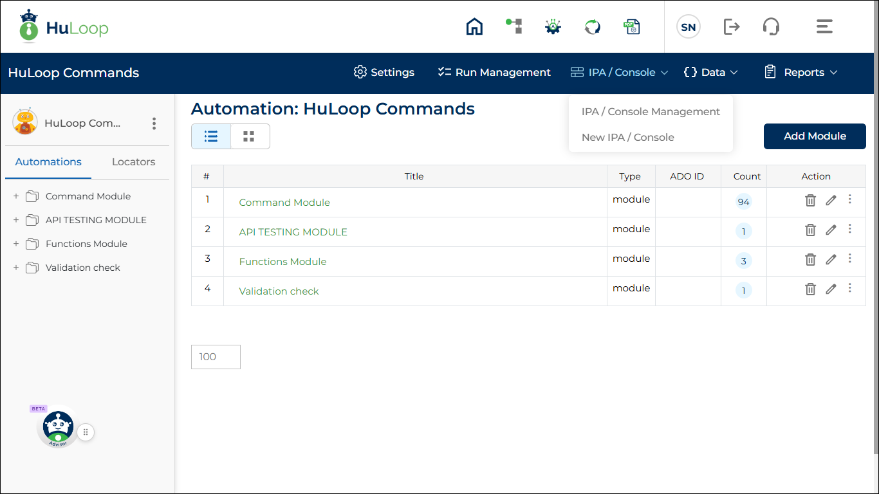Click the page size field showing 100

216,357
